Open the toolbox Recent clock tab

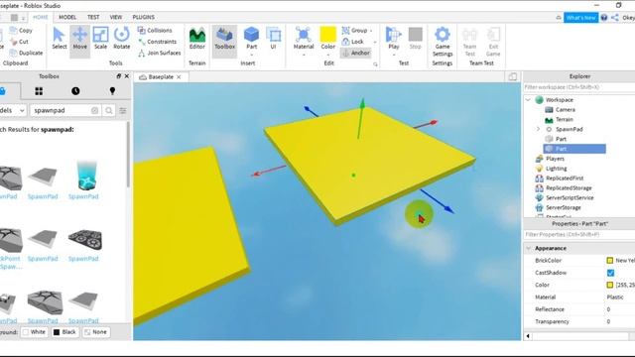(x=75, y=91)
